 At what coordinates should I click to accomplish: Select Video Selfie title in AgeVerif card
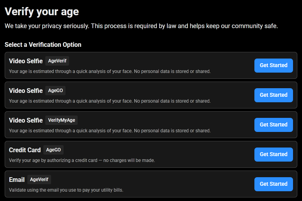pos(26,61)
